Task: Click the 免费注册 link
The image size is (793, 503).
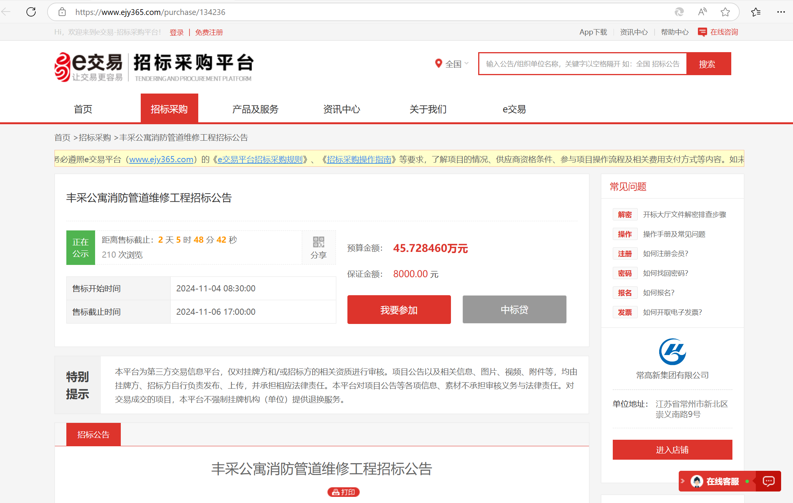Action: click(x=209, y=32)
